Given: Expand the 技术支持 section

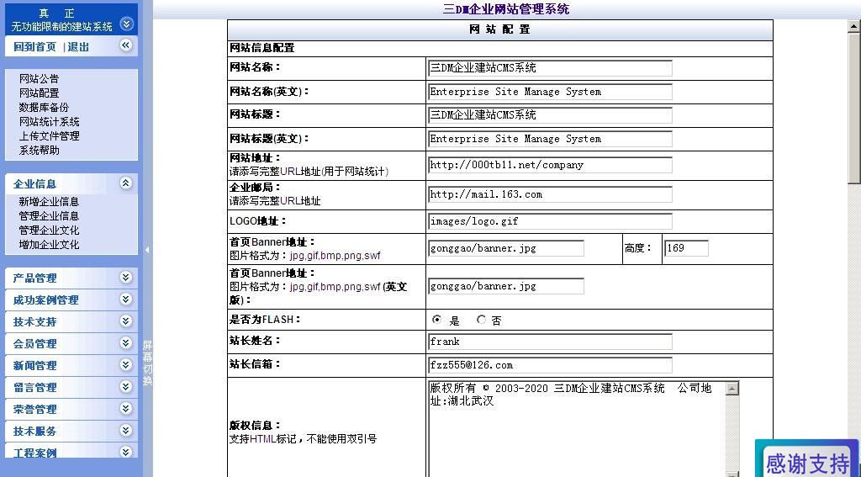Looking at the screenshot, I should 126,321.
